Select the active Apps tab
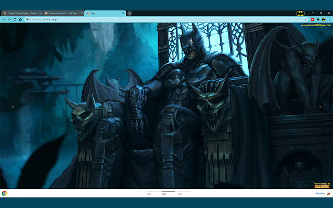Viewport: 333px width, 208px height. [105, 13]
